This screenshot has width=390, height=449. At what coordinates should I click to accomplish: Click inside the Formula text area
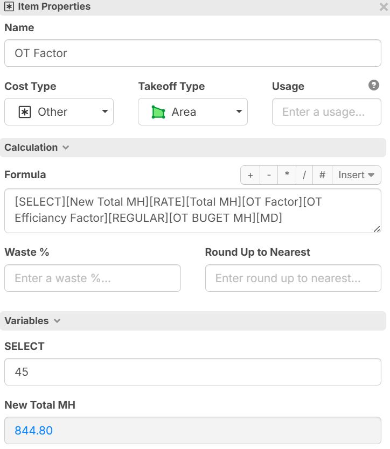(192, 211)
